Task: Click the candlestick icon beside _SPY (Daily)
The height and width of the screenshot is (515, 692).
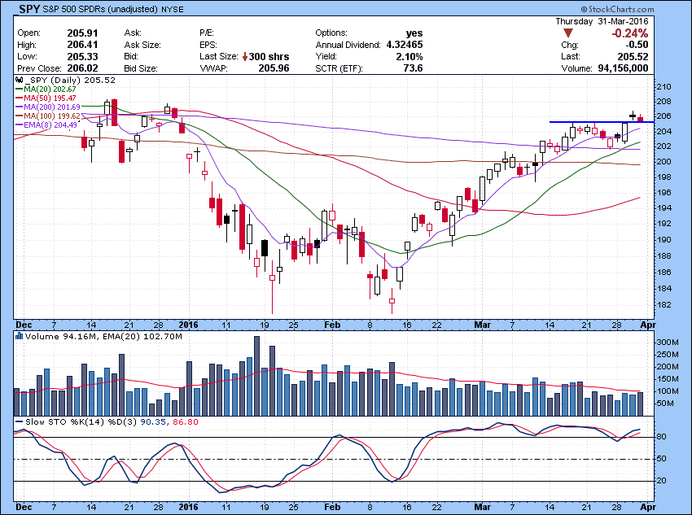Action: [19, 81]
